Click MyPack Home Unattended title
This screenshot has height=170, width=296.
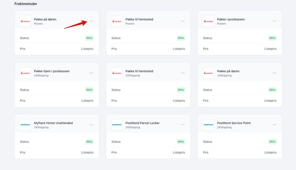(x=53, y=123)
